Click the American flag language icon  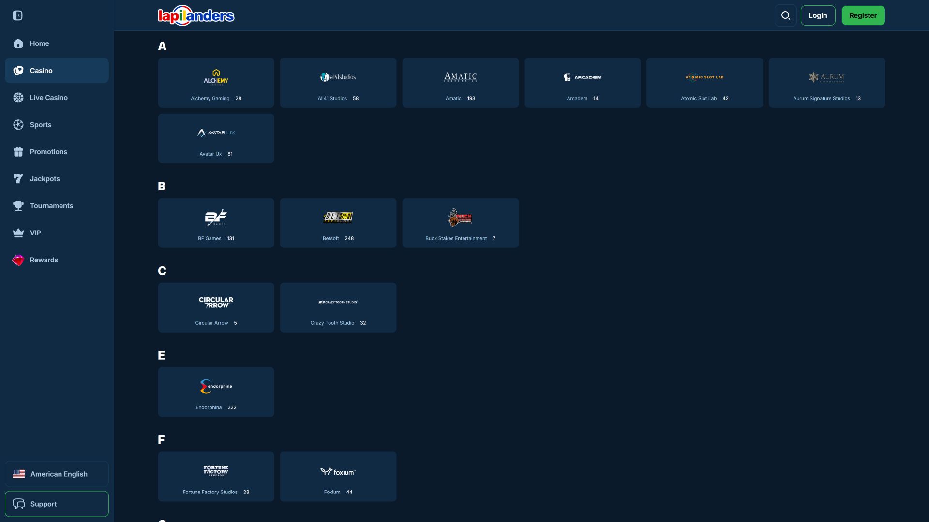(19, 474)
